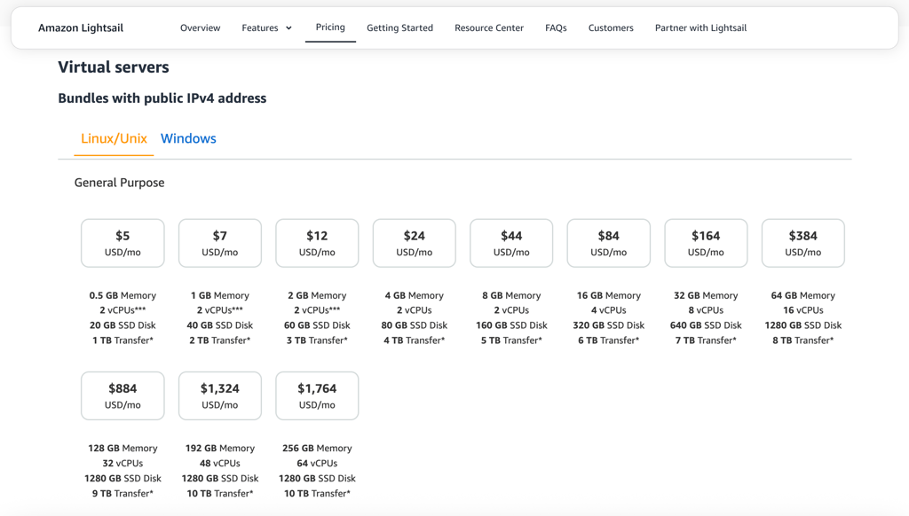Select the $164 USD/mo bundle card
This screenshot has height=516, width=909.
click(x=706, y=243)
